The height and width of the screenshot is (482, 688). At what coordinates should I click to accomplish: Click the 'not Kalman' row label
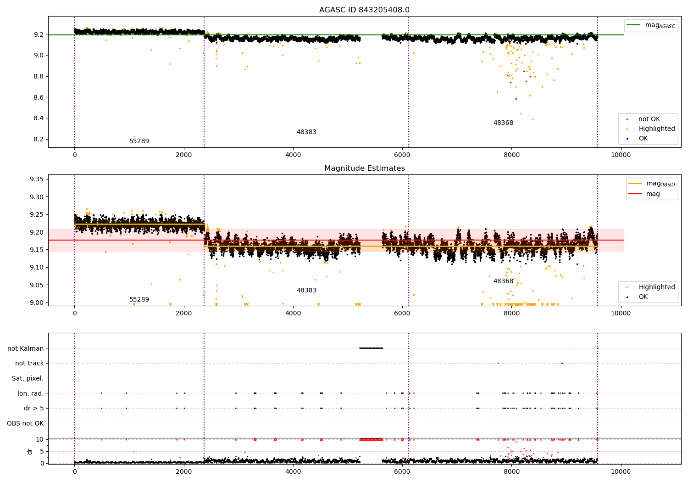[26, 348]
